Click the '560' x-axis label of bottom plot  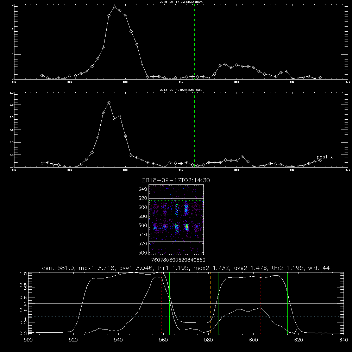163,340
